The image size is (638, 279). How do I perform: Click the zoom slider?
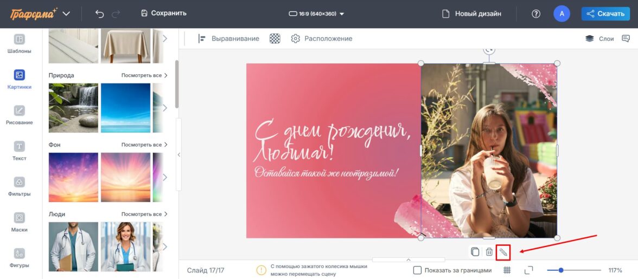pyautogui.click(x=574, y=270)
